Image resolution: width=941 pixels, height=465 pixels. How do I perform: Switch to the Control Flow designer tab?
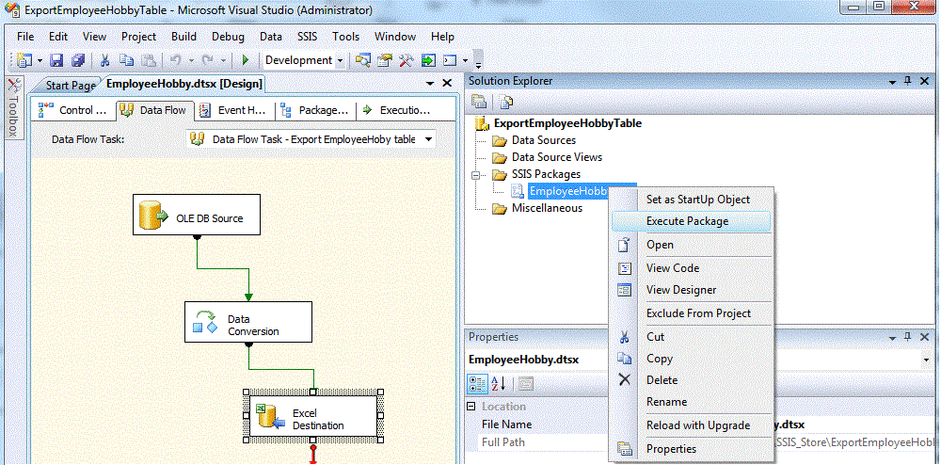73,110
